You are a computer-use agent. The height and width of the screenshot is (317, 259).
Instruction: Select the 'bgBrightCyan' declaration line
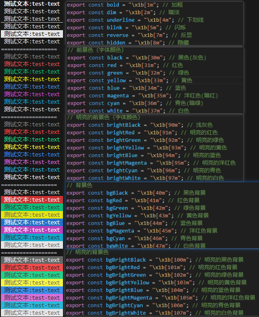pos(153,305)
